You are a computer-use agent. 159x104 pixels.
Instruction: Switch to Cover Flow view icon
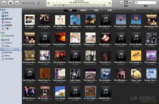(130, 2)
